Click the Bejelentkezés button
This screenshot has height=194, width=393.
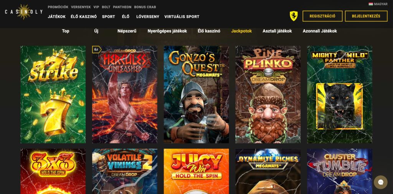coord(366,16)
